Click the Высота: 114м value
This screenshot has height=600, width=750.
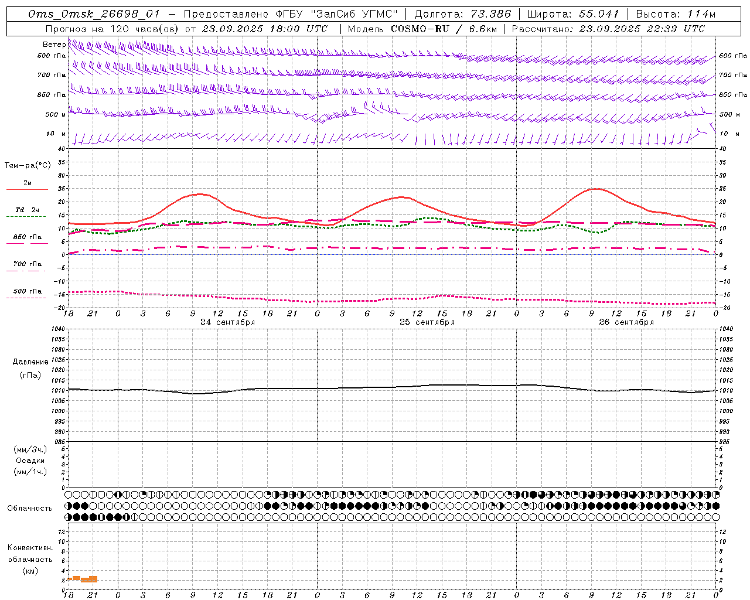(x=676, y=14)
